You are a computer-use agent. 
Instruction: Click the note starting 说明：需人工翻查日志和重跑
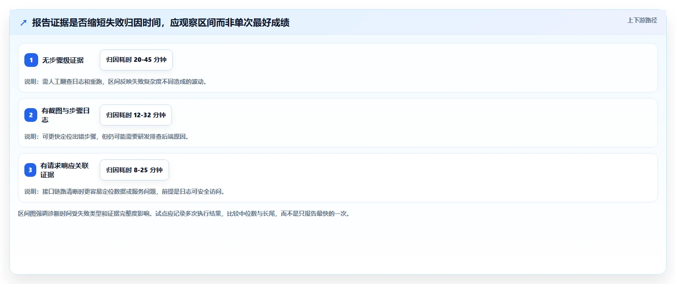point(115,82)
